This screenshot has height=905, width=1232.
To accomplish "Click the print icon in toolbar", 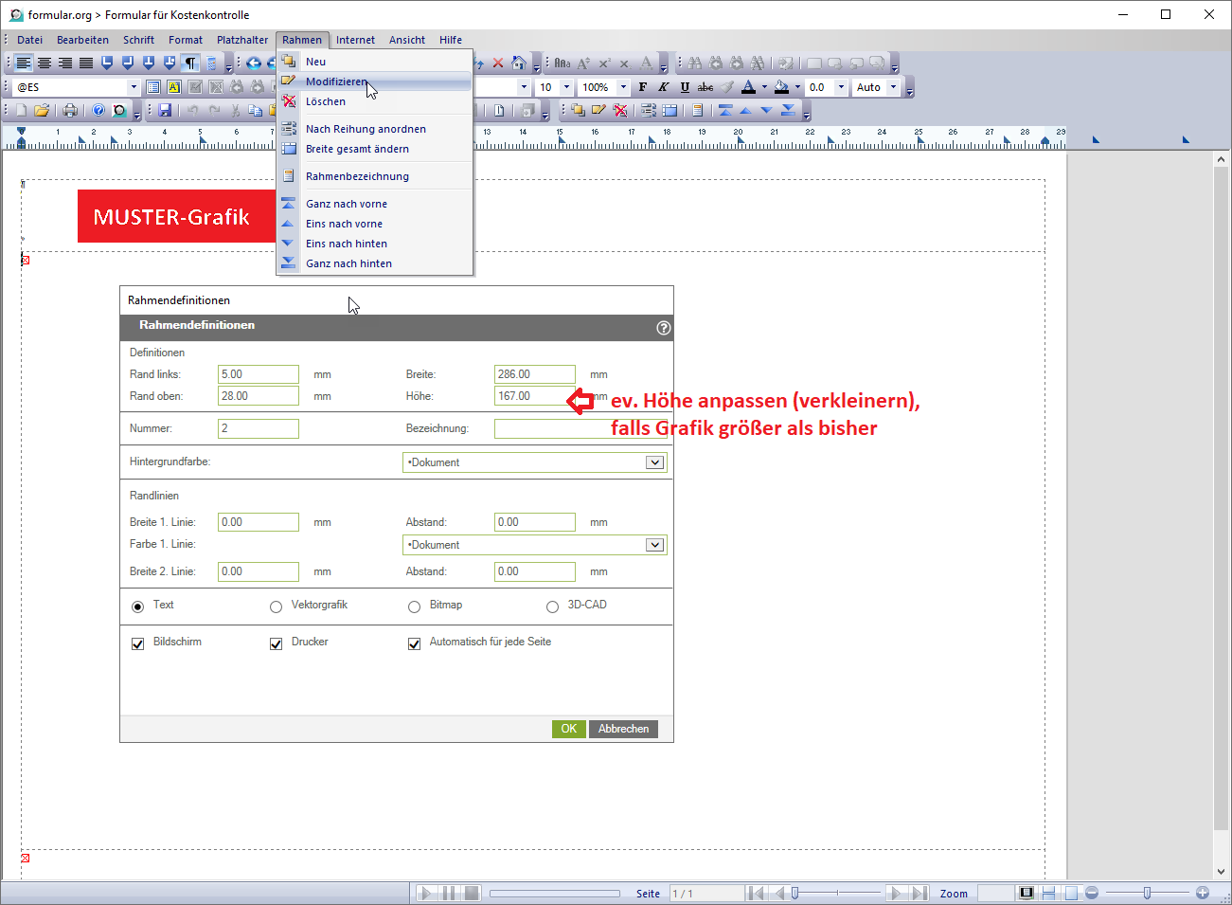I will tap(69, 111).
